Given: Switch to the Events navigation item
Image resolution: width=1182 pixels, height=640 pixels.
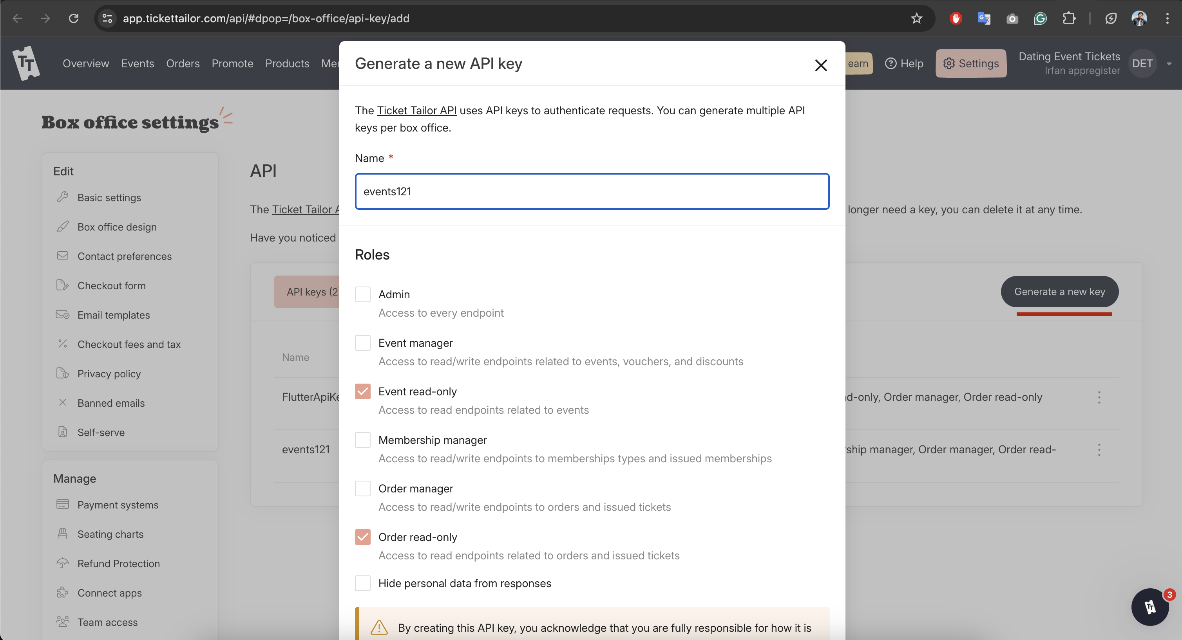Looking at the screenshot, I should [137, 63].
